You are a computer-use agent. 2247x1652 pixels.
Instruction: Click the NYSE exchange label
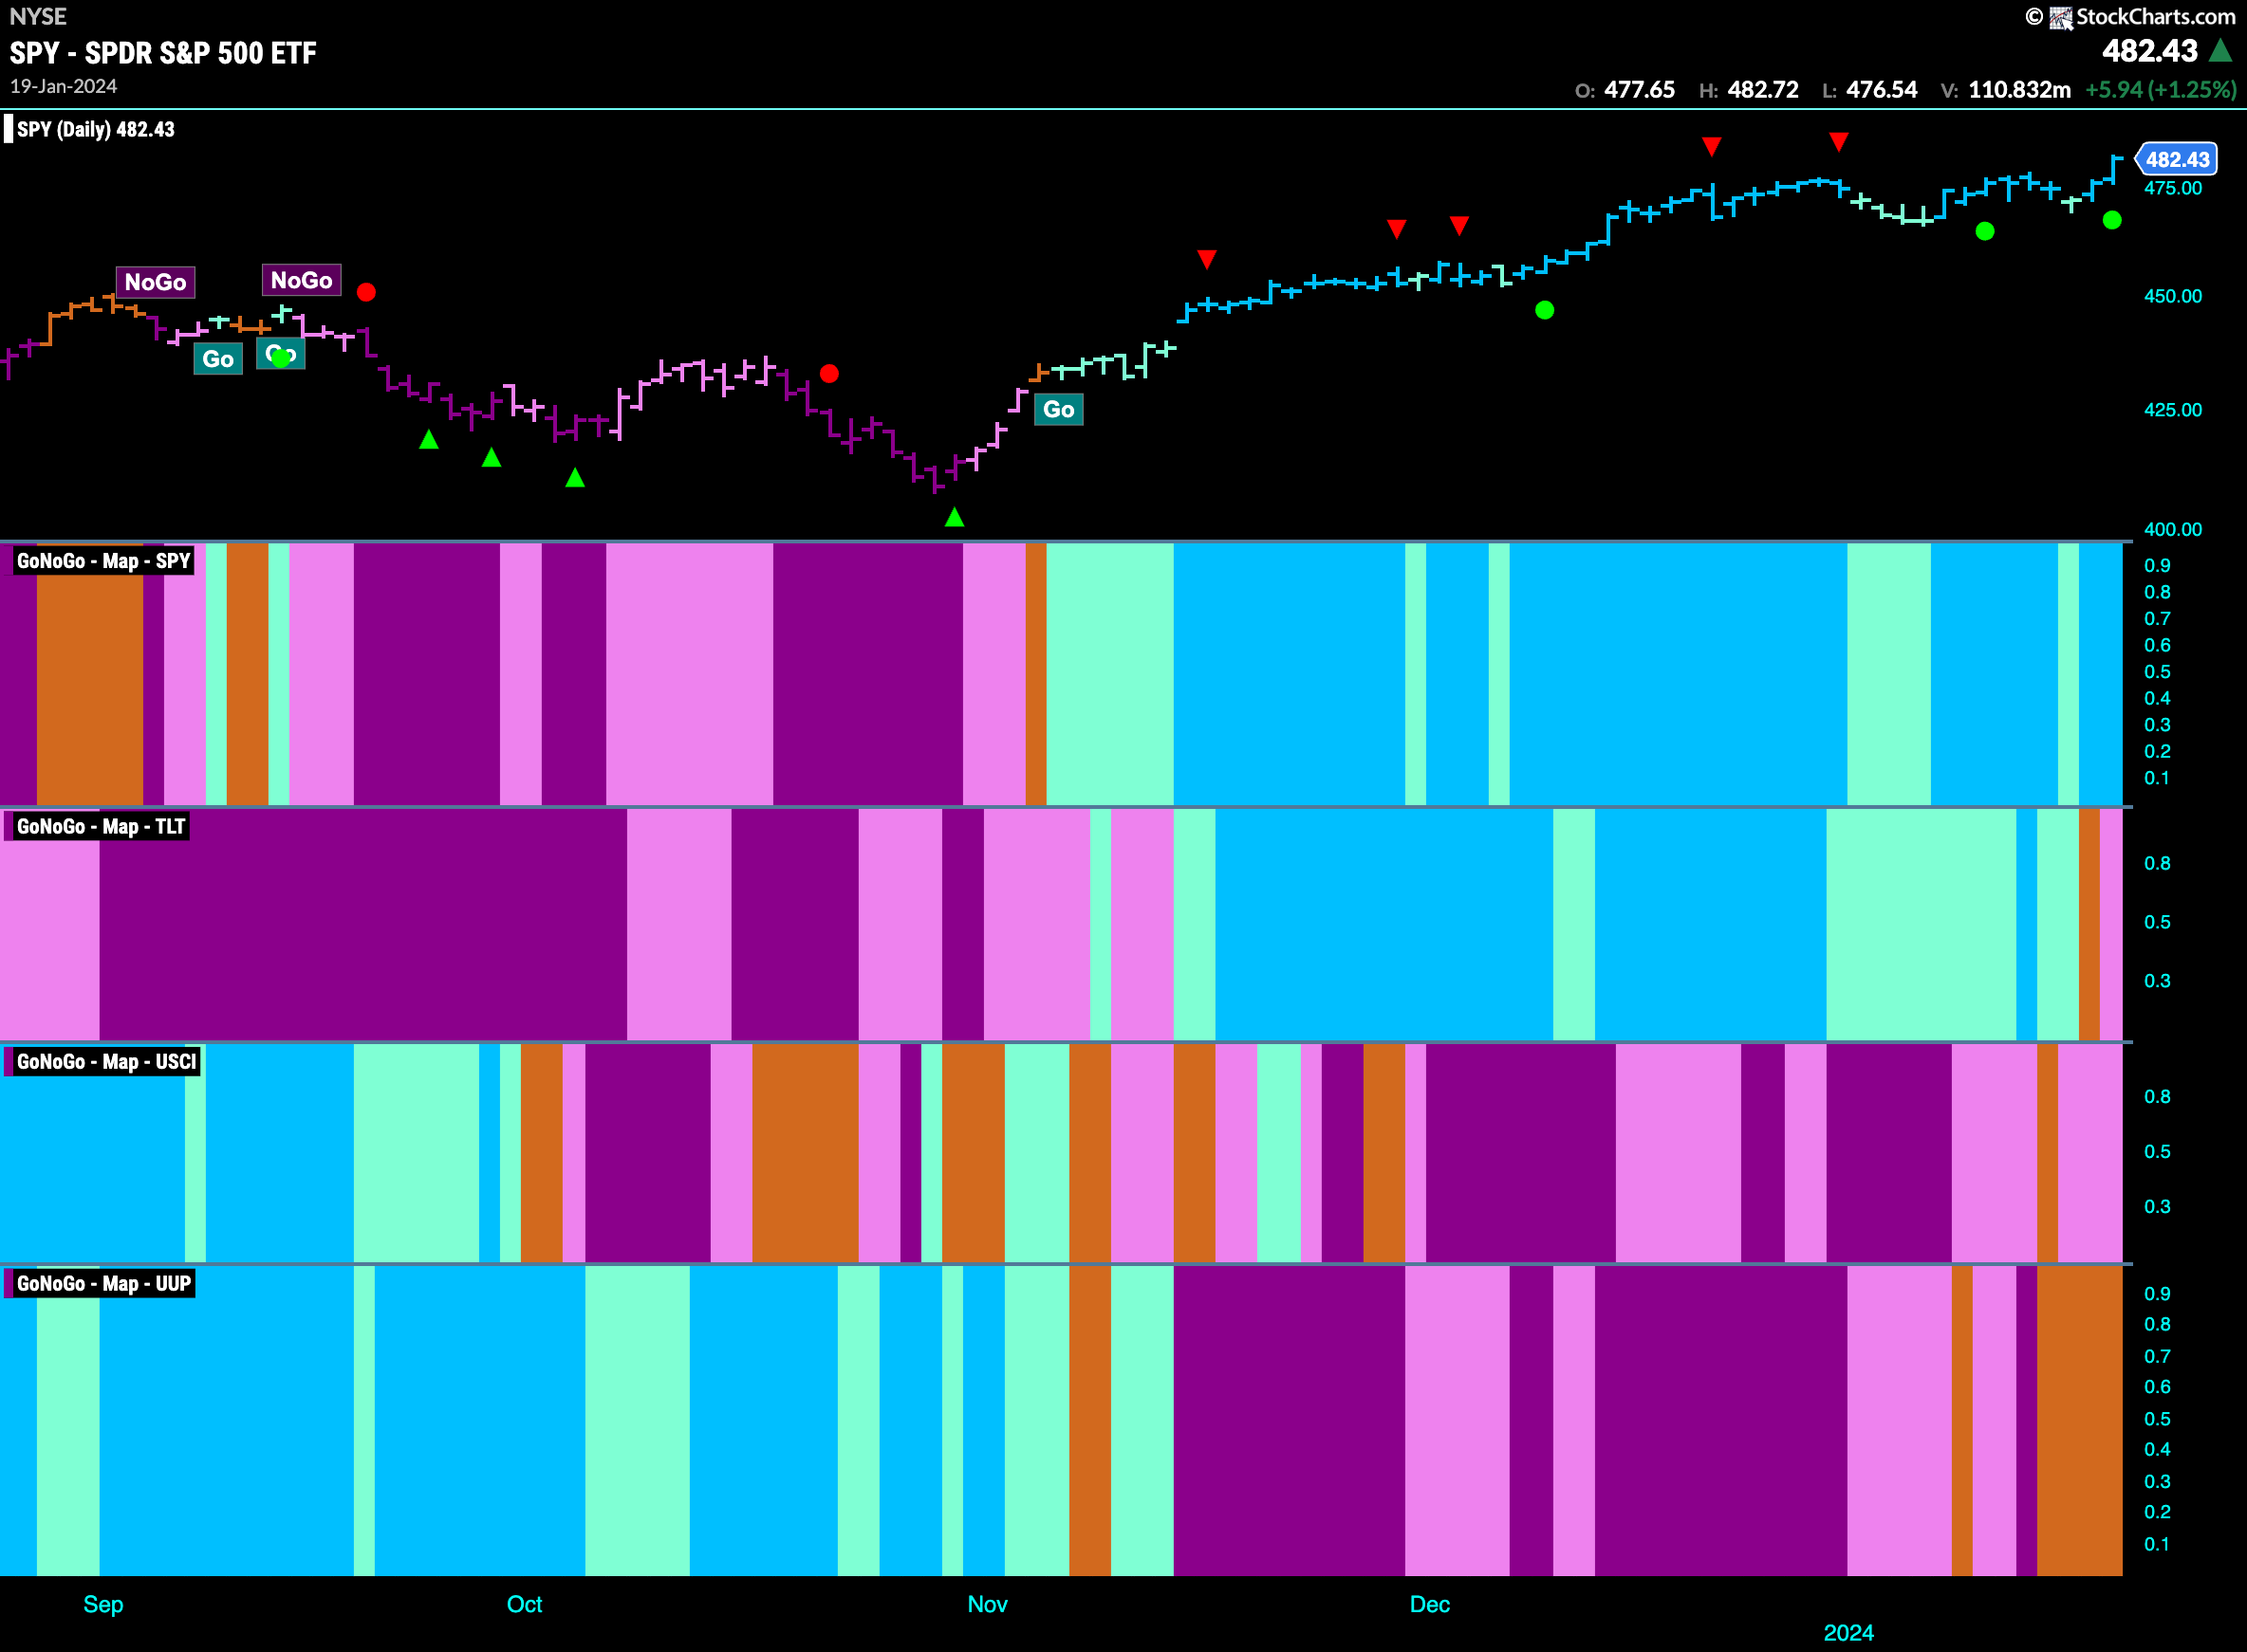38,17
